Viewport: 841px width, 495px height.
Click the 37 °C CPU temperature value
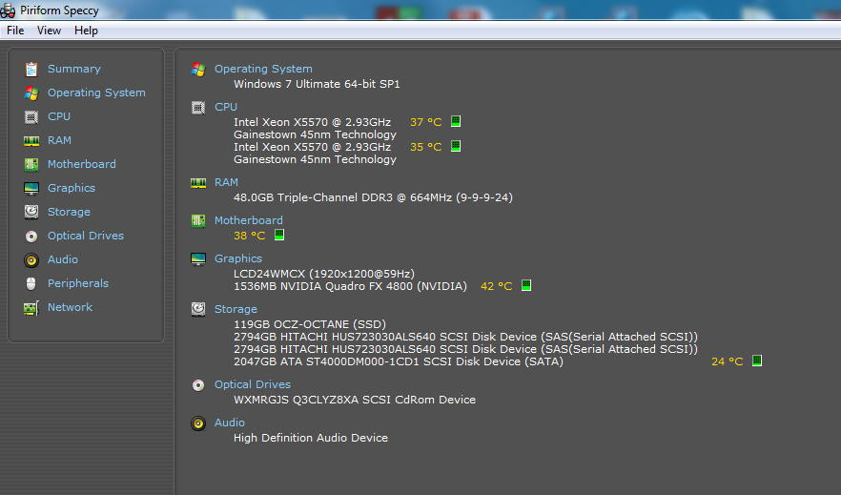(426, 122)
